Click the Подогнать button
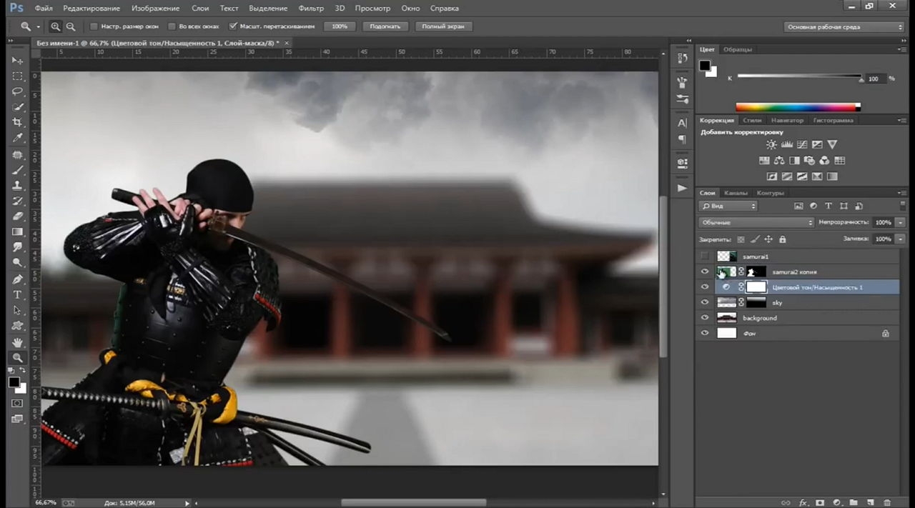Image resolution: width=915 pixels, height=508 pixels. coord(385,26)
